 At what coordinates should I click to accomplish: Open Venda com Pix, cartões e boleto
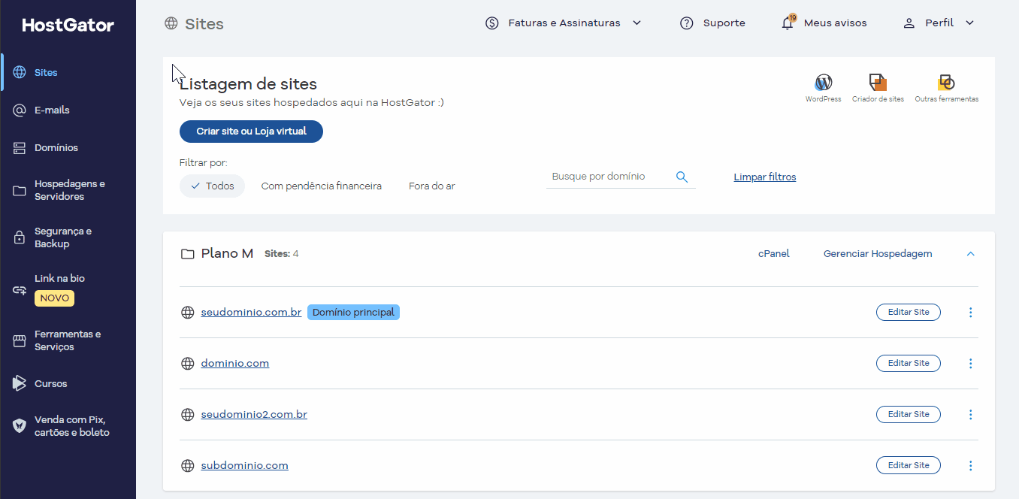(72, 426)
